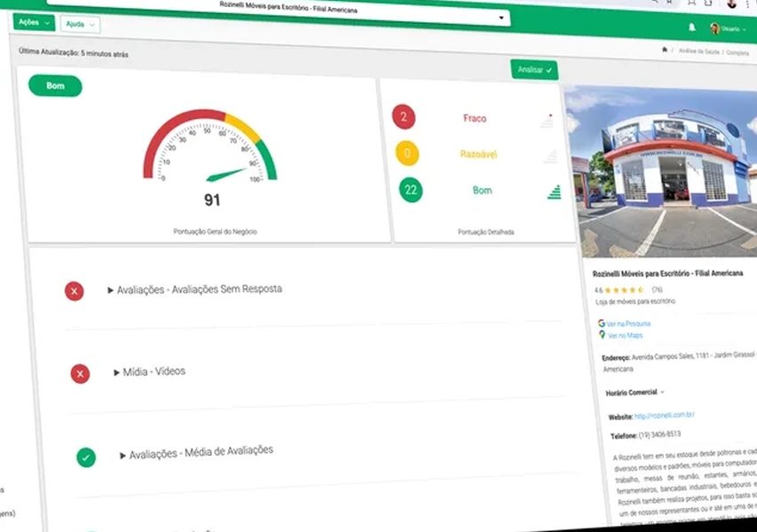Click the Google logo icon

(x=601, y=323)
